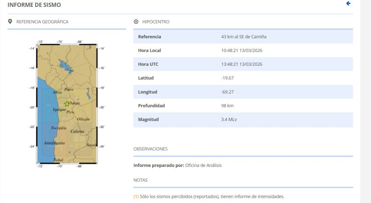Click the target icon next to Hipocentro

pyautogui.click(x=136, y=22)
